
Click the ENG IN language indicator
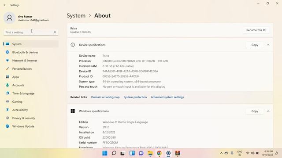point(240,153)
